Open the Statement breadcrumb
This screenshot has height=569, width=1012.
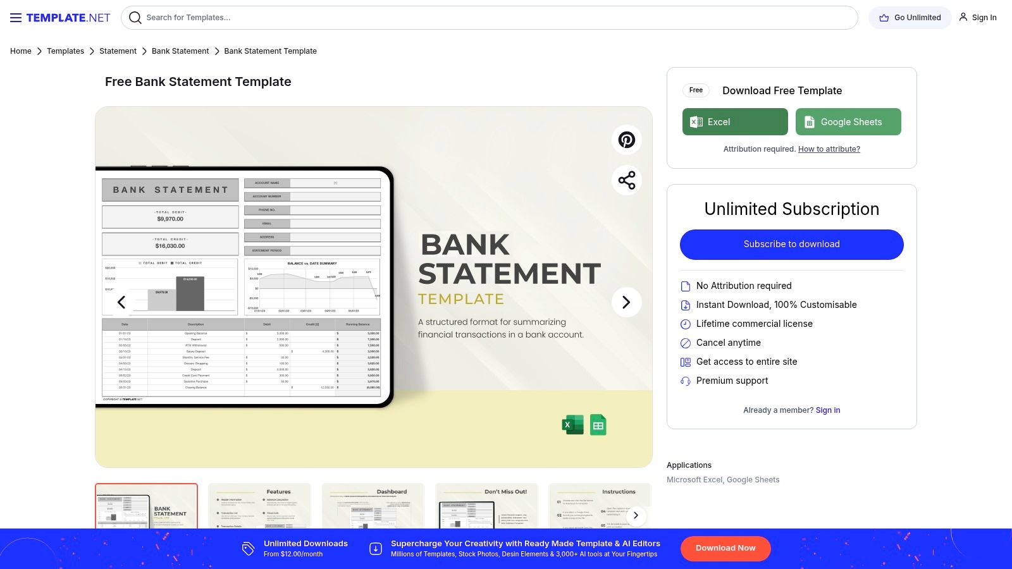(x=118, y=51)
